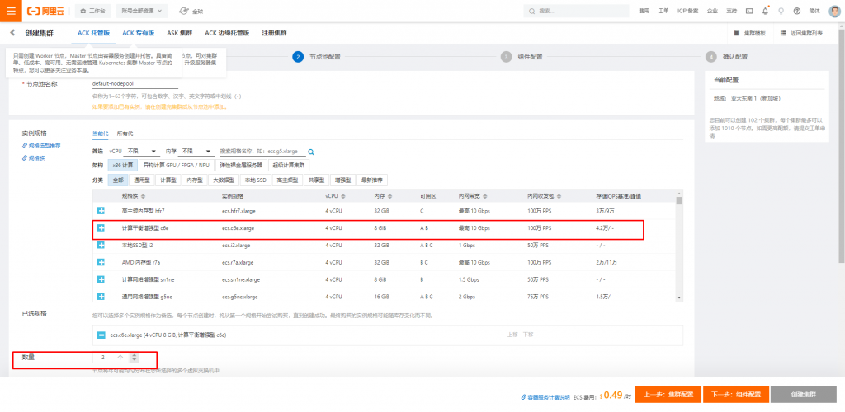Image resolution: width=845 pixels, height=412 pixels.
Task: Click the Alibaba Cloud logo
Action: (x=47, y=11)
